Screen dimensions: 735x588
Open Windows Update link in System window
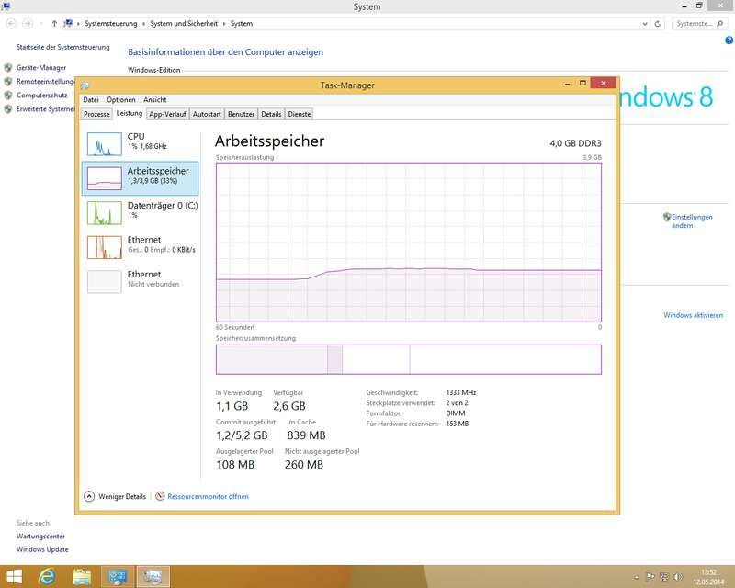(x=42, y=549)
